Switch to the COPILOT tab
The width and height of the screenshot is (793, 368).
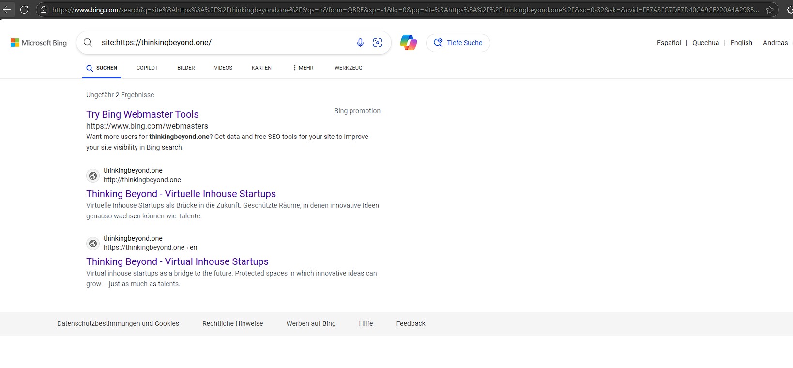coord(147,68)
